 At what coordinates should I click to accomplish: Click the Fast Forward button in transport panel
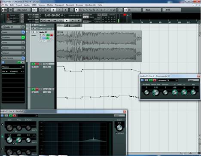[x=55, y=21]
